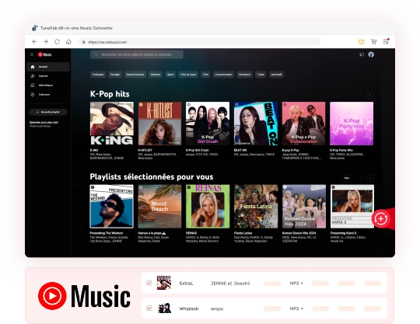This screenshot has height=324, width=420.
Task: Open the K-ING playlist cover
Action: (x=112, y=124)
